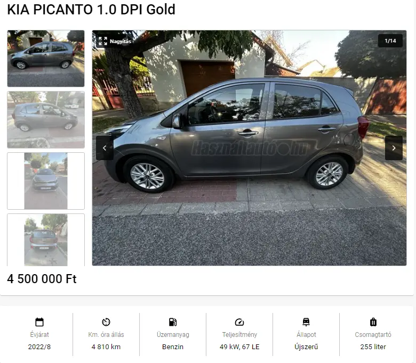The image size is (416, 363).
Task: Click the odometer icon above Km. óra állás
Action: [106, 322]
